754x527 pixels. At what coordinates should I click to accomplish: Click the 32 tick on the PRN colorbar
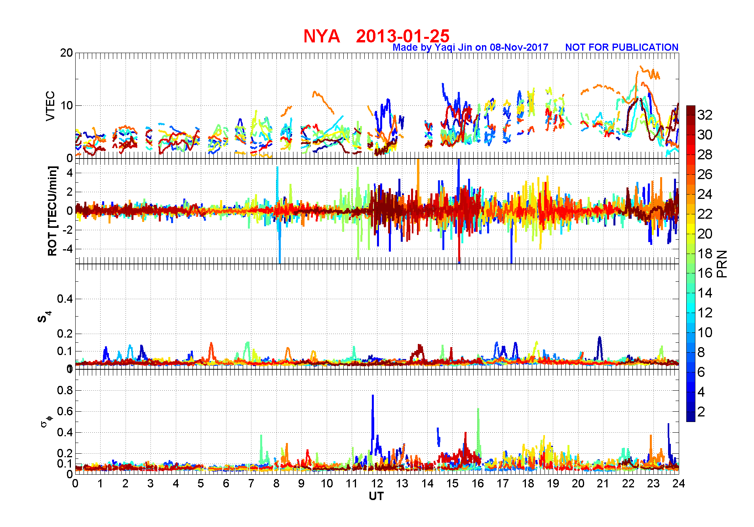(x=705, y=115)
